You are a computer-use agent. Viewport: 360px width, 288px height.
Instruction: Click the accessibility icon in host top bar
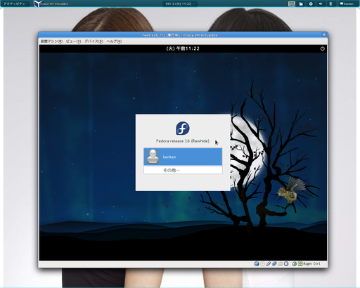click(311, 4)
